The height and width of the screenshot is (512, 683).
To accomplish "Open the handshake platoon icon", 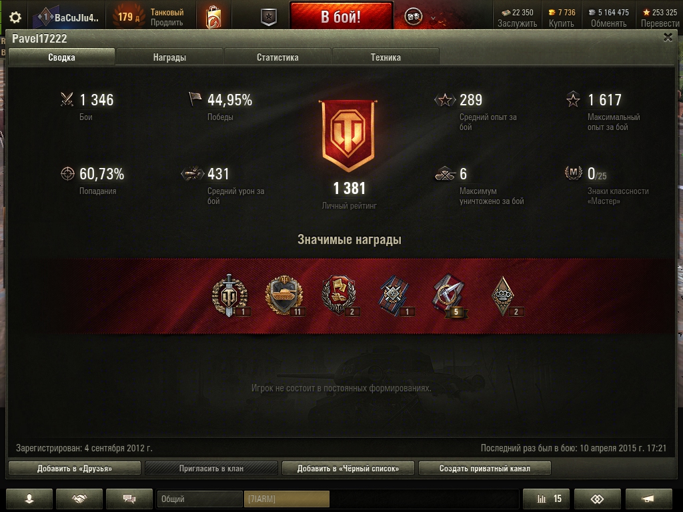I will click(79, 499).
